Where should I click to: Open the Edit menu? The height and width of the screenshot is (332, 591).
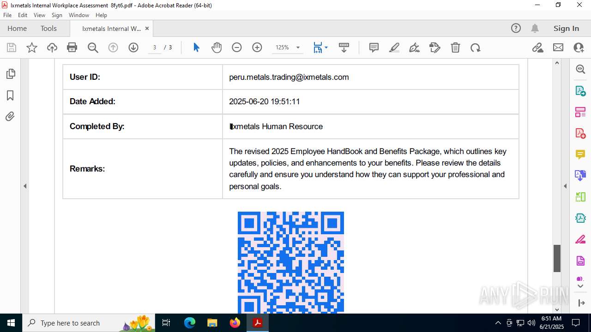coord(23,15)
